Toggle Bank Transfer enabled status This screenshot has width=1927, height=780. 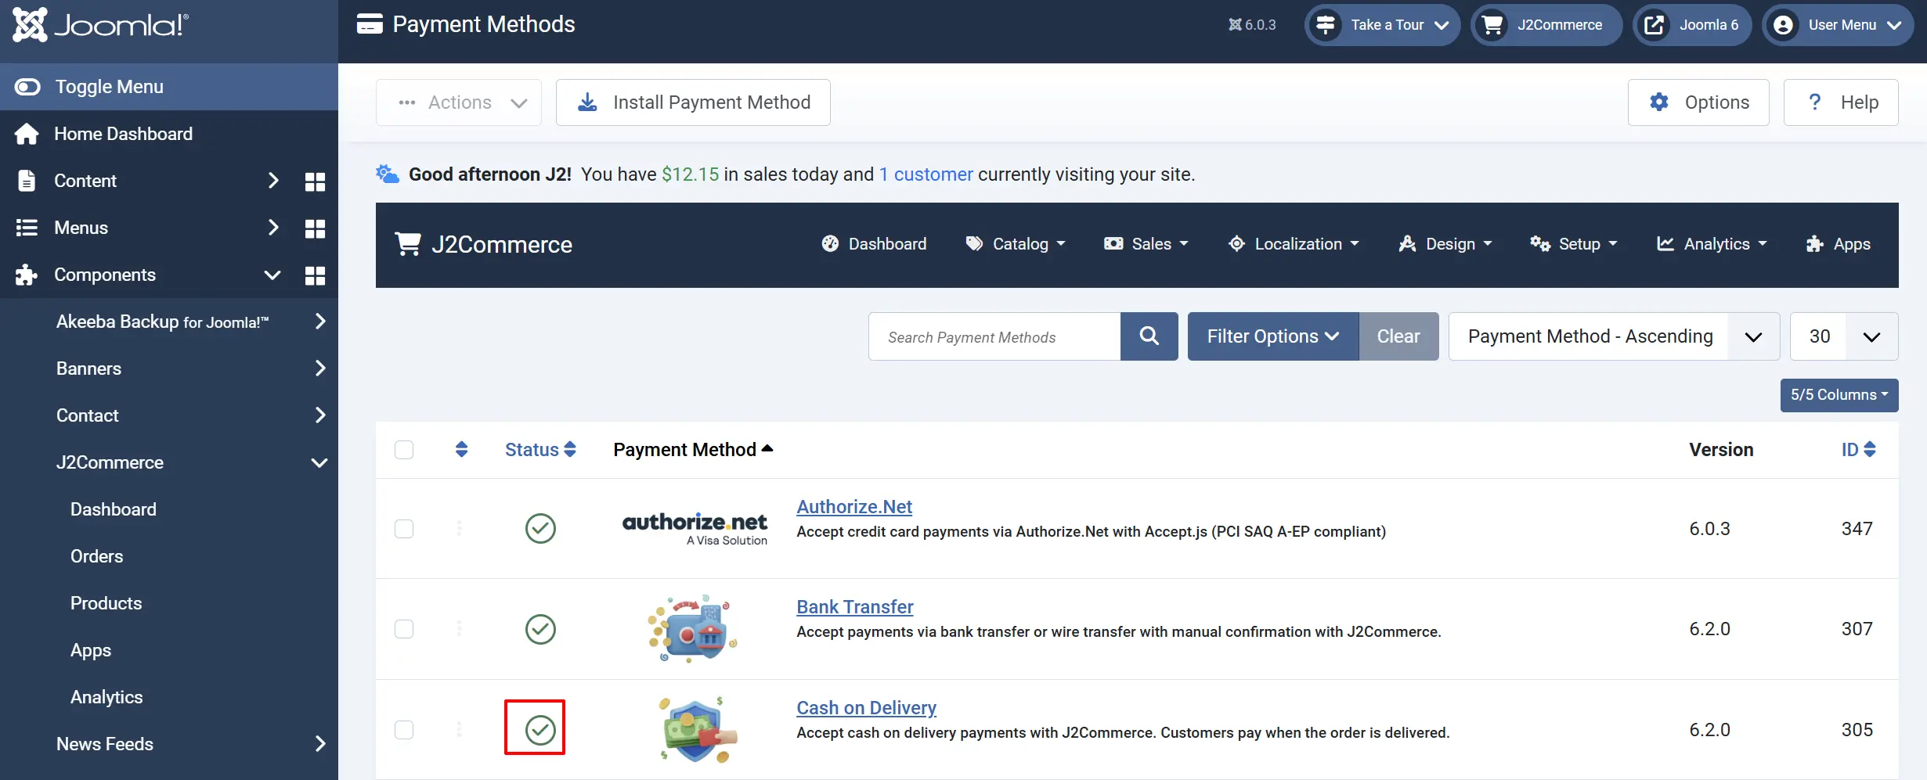pos(540,629)
